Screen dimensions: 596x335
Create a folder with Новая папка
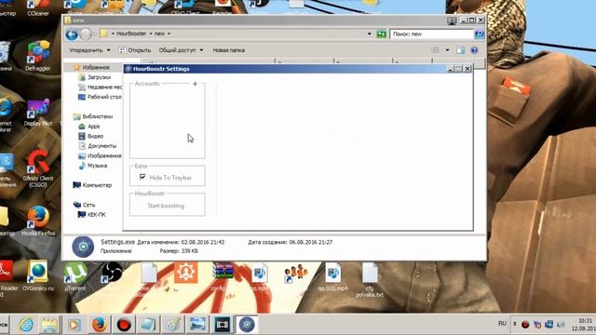228,50
